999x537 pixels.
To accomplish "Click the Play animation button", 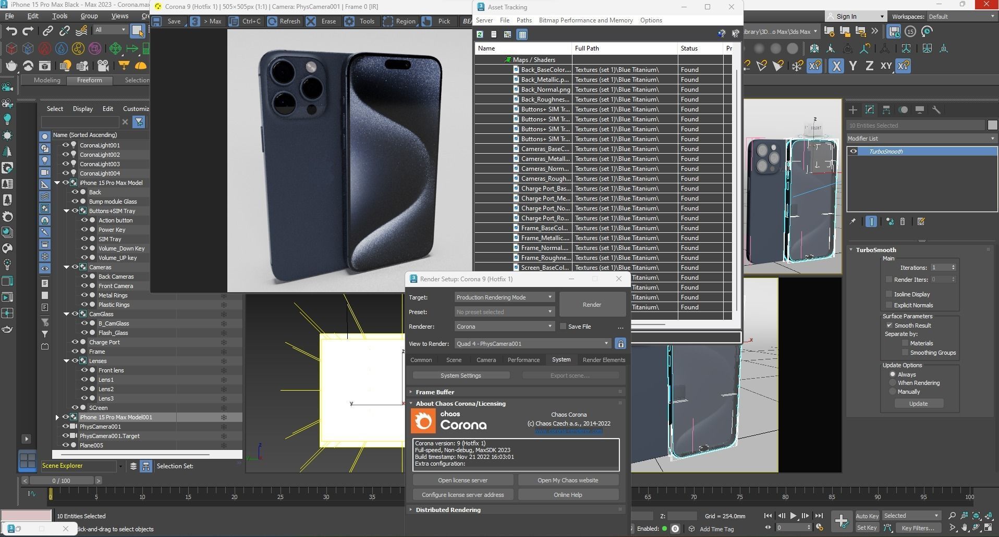I will coord(793,516).
